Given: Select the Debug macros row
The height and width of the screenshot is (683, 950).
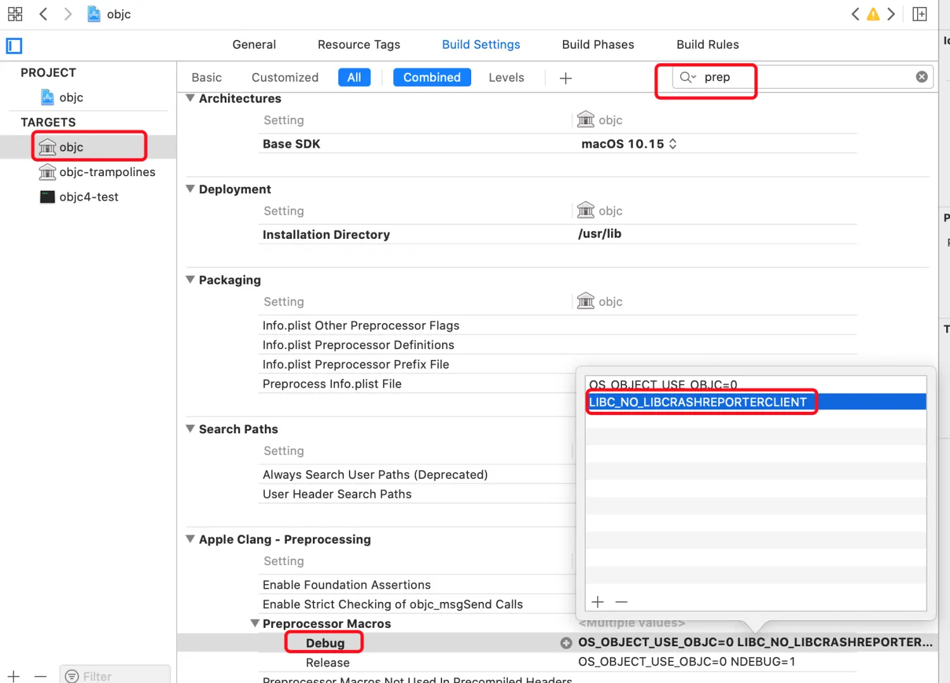Looking at the screenshot, I should click(557, 642).
